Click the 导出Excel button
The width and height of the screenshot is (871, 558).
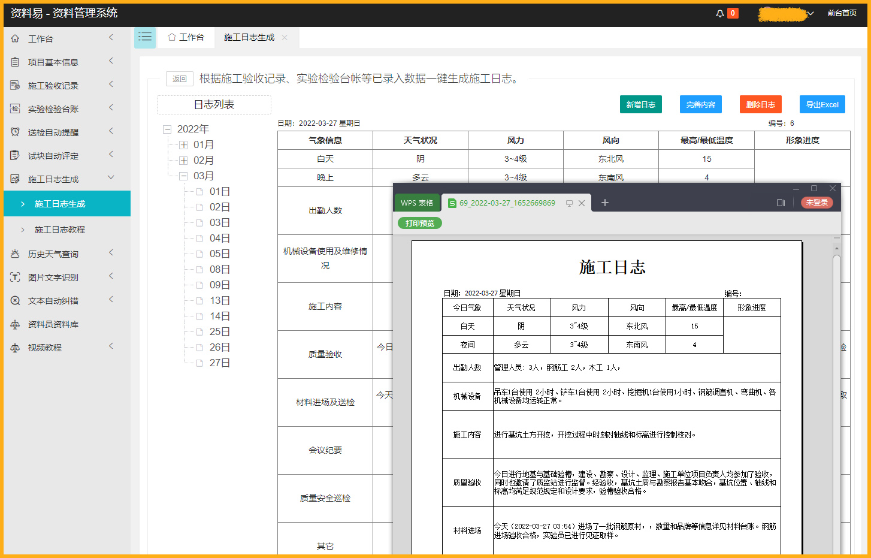(x=822, y=104)
